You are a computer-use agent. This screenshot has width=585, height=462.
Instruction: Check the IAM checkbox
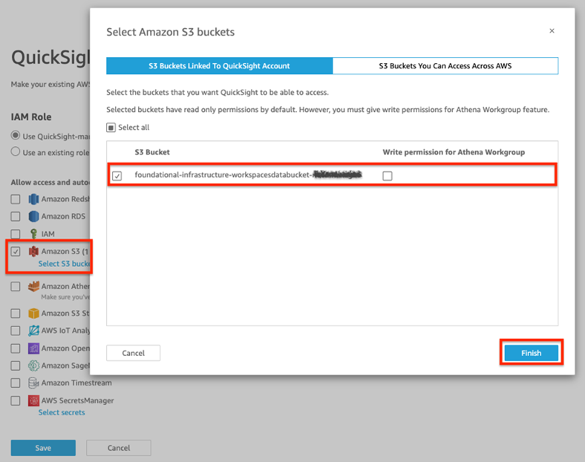[x=16, y=234]
